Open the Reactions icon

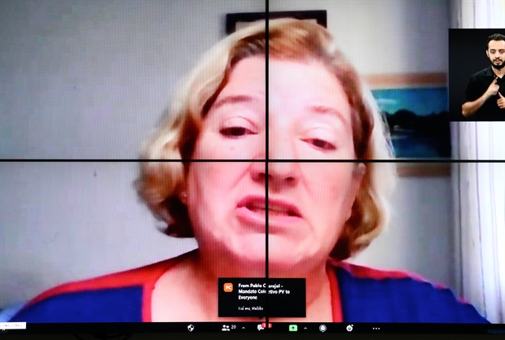tap(349, 328)
